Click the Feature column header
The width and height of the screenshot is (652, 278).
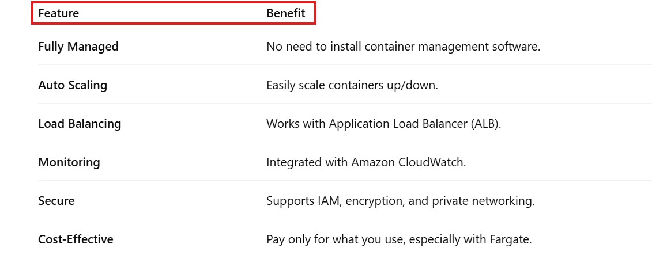coord(58,13)
